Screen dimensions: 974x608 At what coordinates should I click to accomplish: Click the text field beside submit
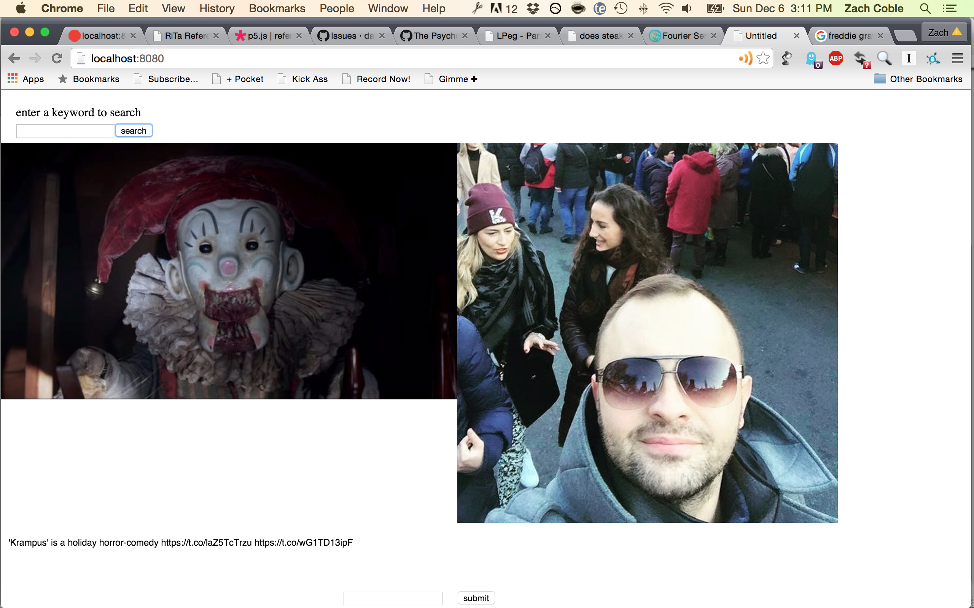coord(393,598)
